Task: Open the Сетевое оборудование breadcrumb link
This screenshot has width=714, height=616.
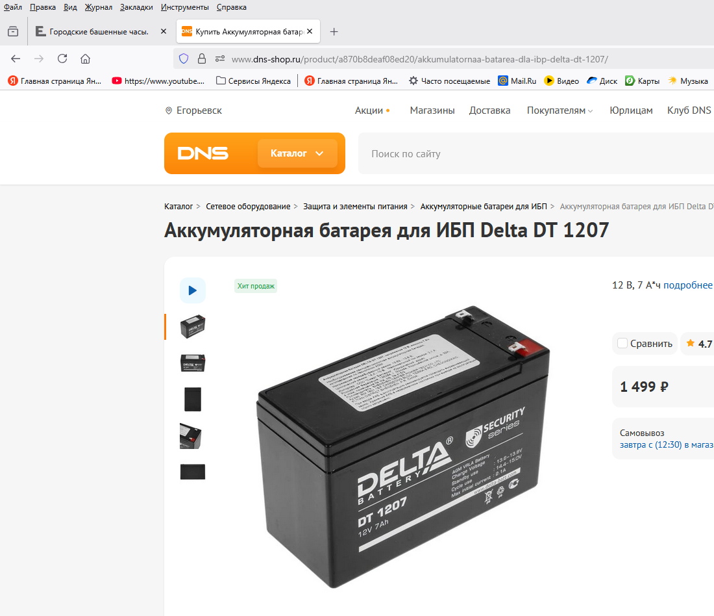Action: click(248, 206)
